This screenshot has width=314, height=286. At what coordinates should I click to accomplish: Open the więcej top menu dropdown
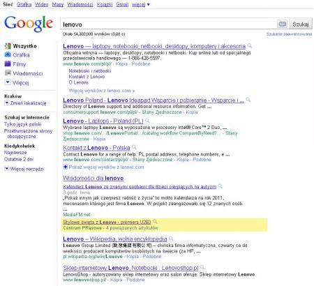141,4
